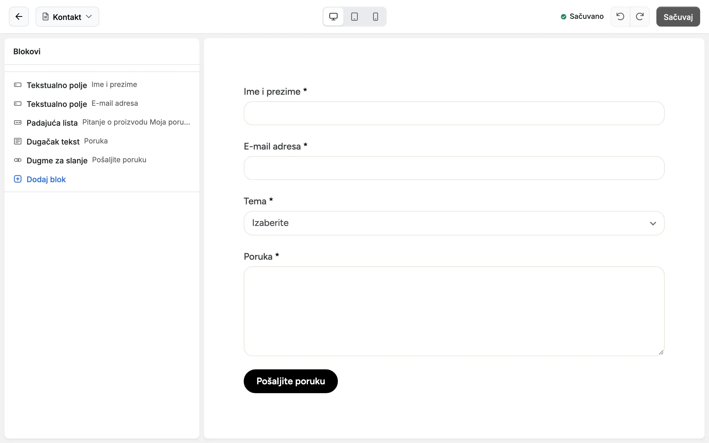Select the Padajuća lista block

click(102, 122)
